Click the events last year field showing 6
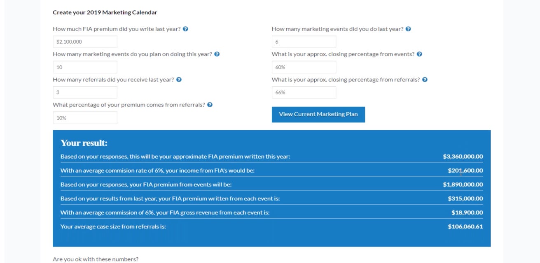This screenshot has height=263, width=540. [x=304, y=42]
